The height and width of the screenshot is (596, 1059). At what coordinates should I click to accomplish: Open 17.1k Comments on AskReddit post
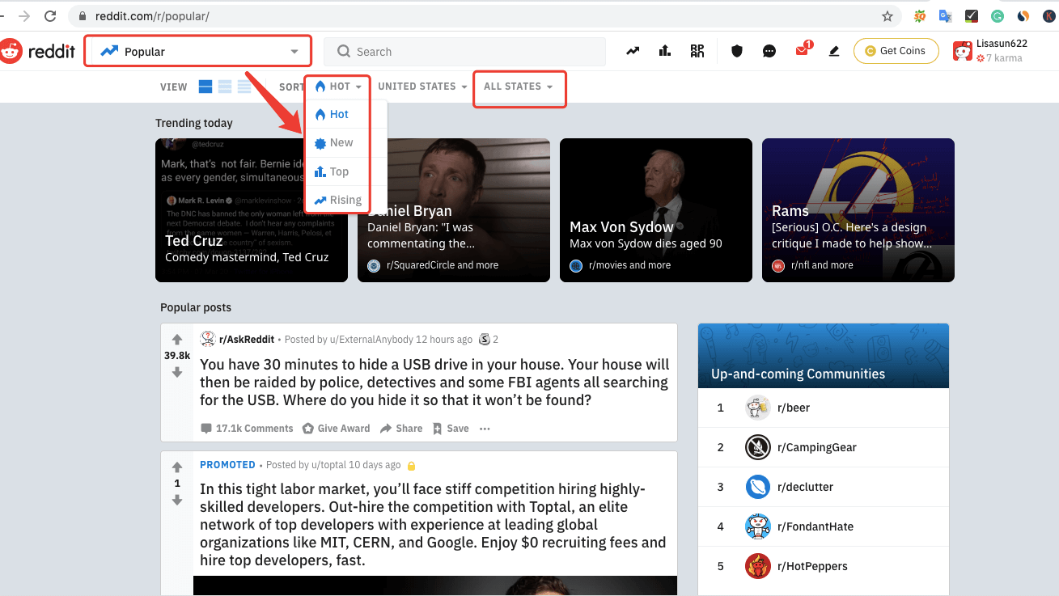coord(247,429)
